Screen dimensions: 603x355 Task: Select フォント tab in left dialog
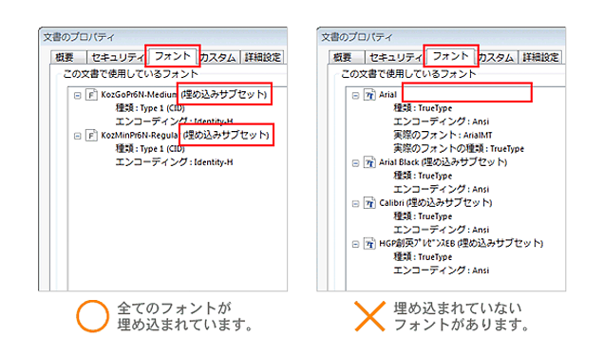pos(173,56)
